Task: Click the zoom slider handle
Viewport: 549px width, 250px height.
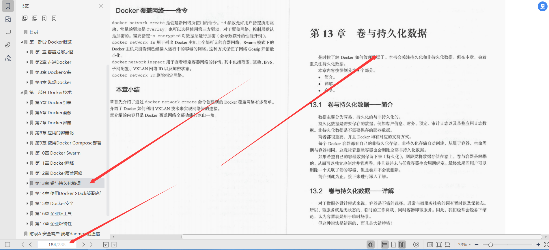Action: pos(490,245)
